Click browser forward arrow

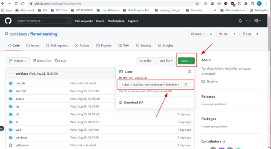click(x=9, y=3)
